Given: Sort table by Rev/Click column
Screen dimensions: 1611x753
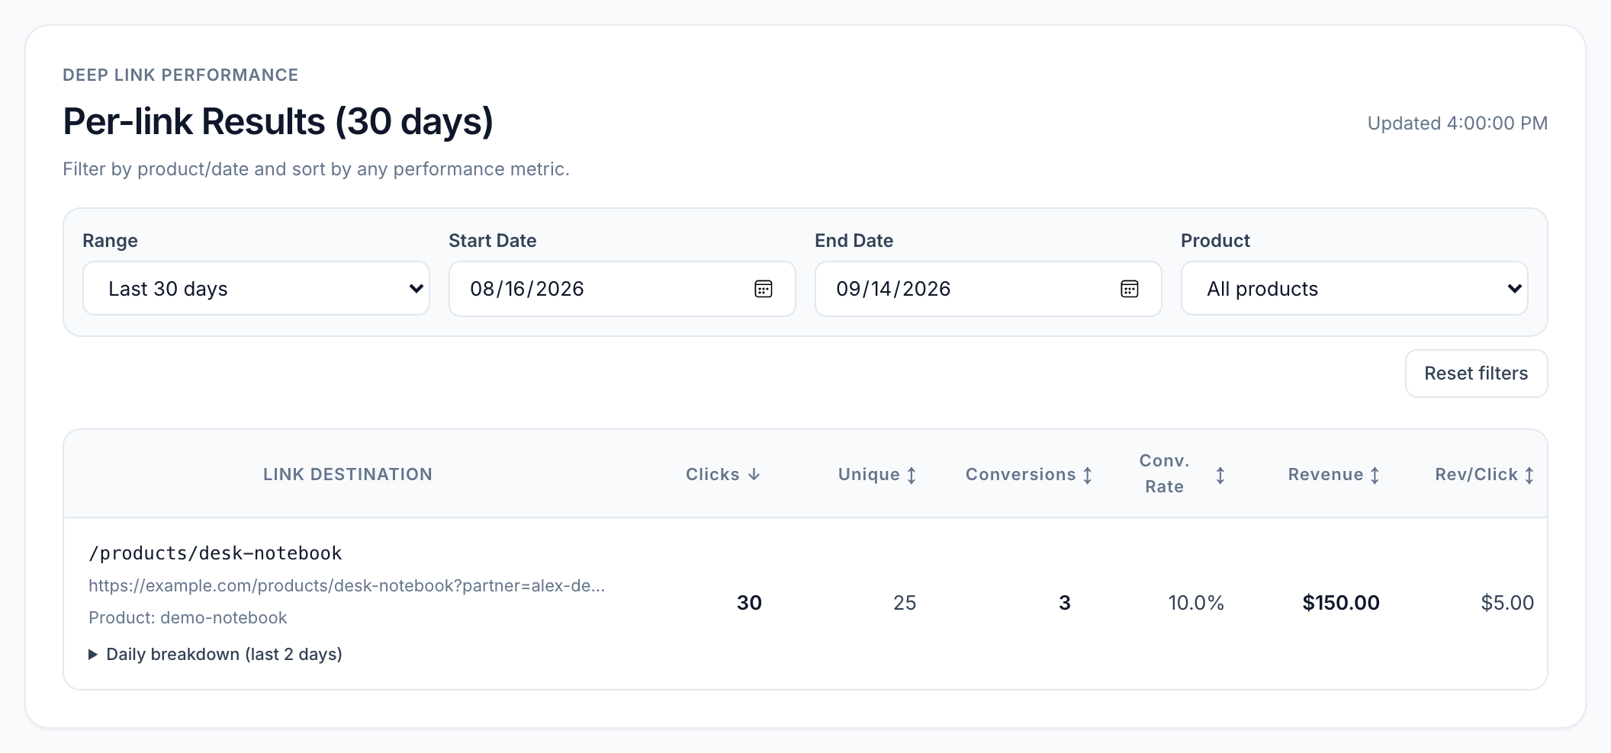Looking at the screenshot, I should point(1484,474).
